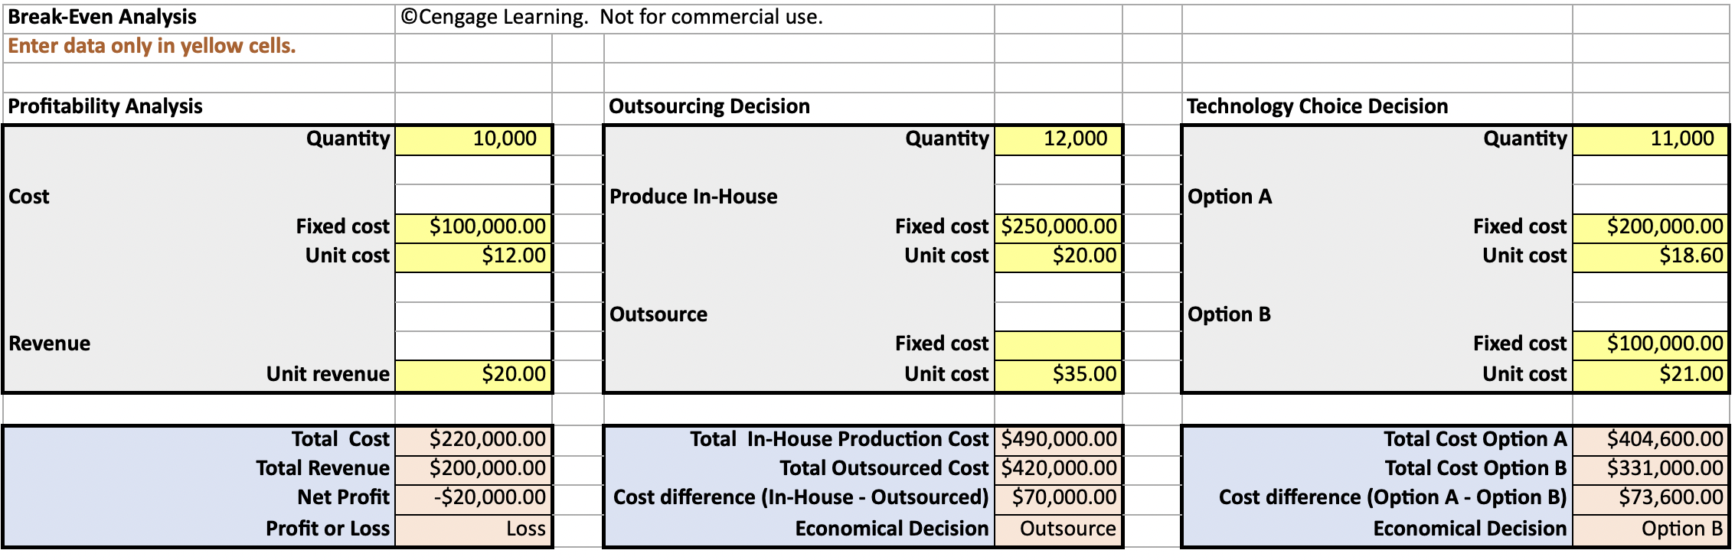Screen dimensions: 1735x560
Task: Click the Outsource Unit cost $35.00 cell
Action: [1058, 375]
